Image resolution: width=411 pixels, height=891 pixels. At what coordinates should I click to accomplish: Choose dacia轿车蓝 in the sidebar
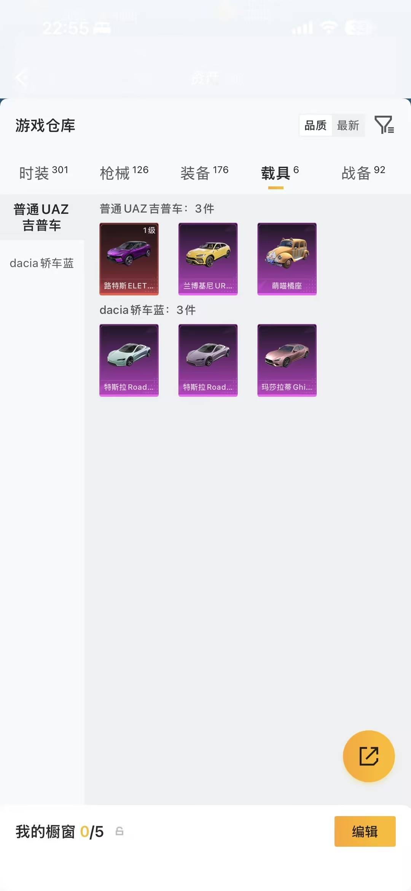42,263
